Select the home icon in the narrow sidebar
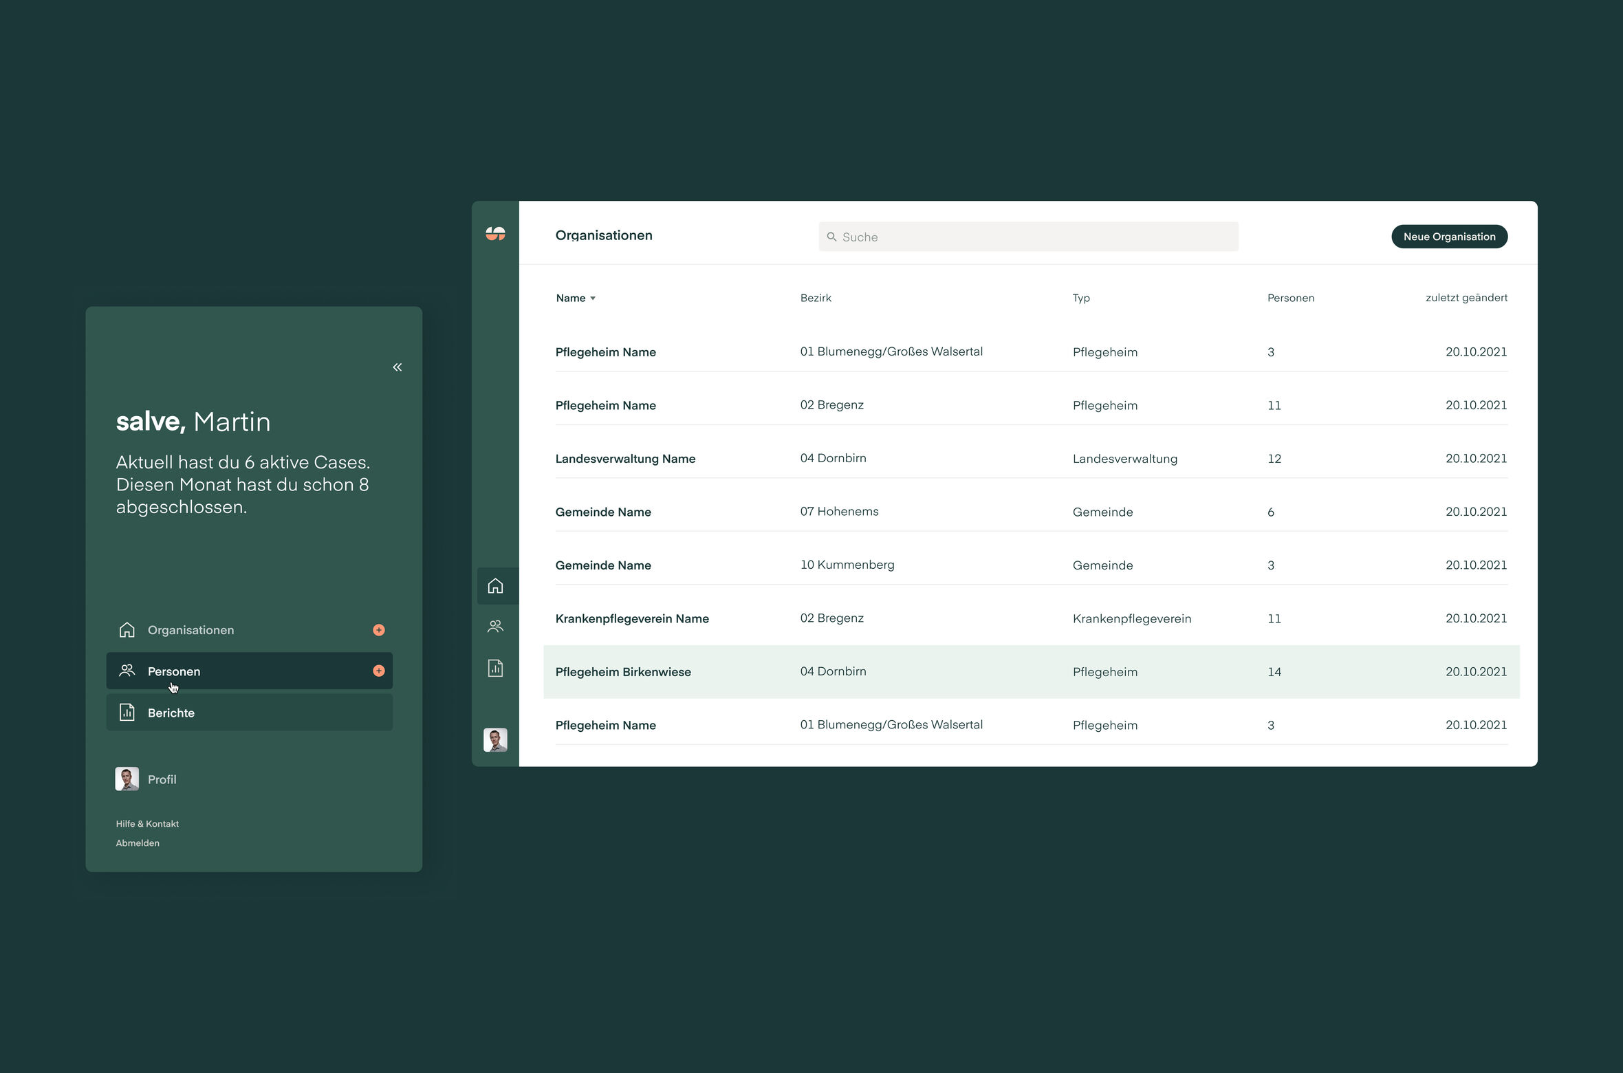Viewport: 1623px width, 1073px height. pos(495,586)
